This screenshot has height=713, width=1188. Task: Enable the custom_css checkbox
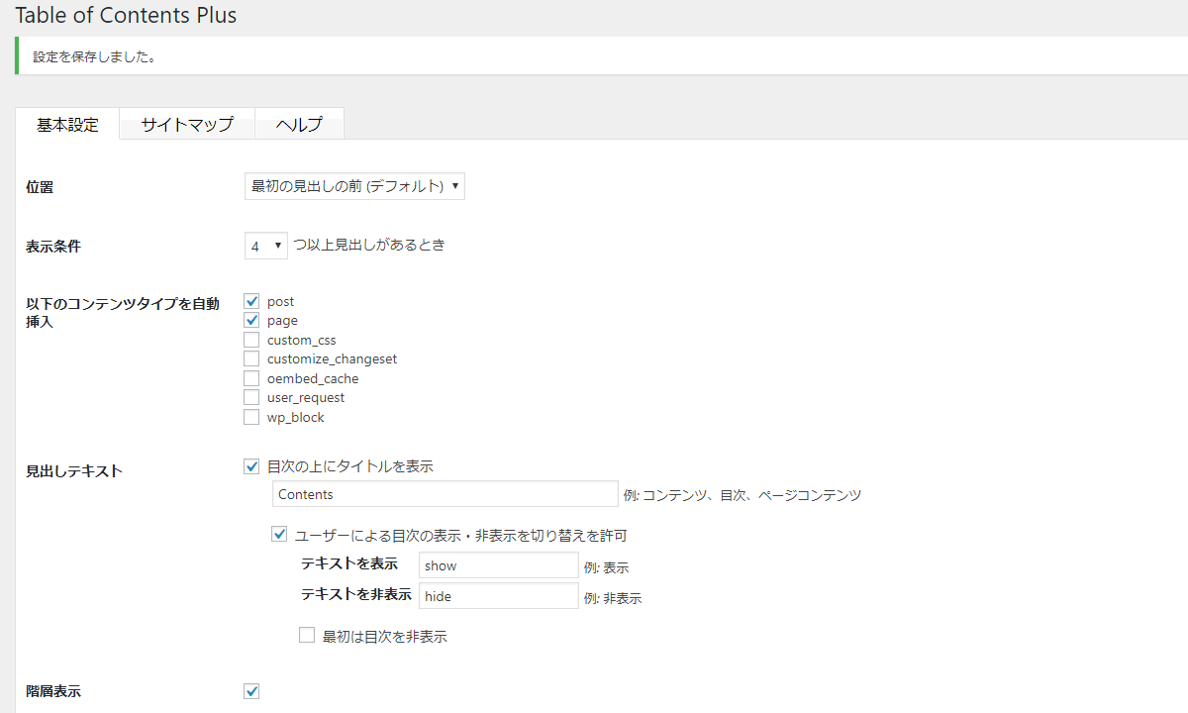tap(251, 340)
